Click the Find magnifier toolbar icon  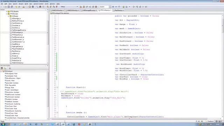(x=37, y=7)
